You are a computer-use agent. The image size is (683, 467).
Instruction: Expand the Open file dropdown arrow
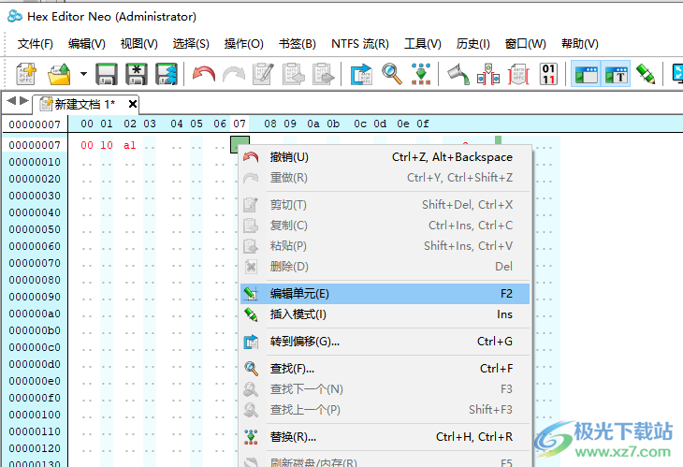(83, 74)
